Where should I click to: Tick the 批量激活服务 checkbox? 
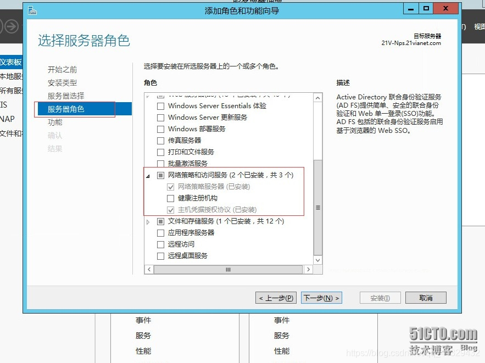160,164
